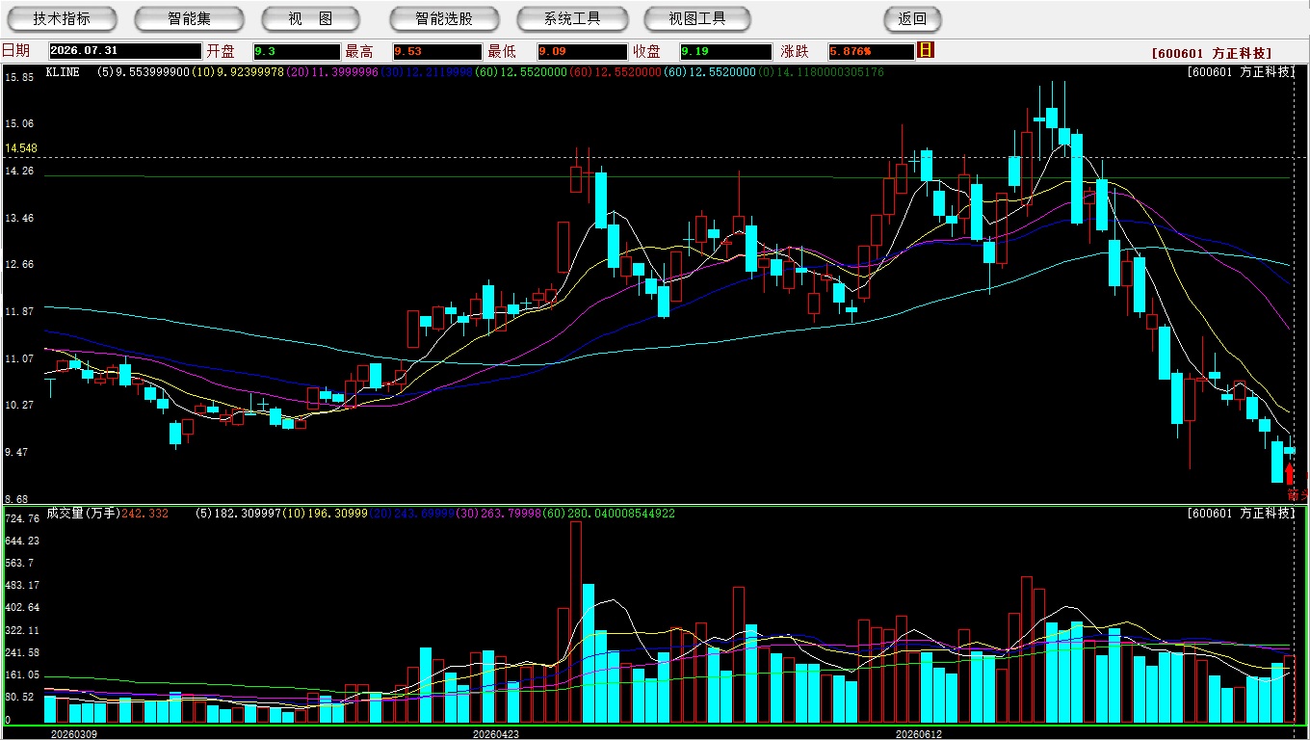
Task: Click the 11.07 price axis label
Action: click(19, 358)
